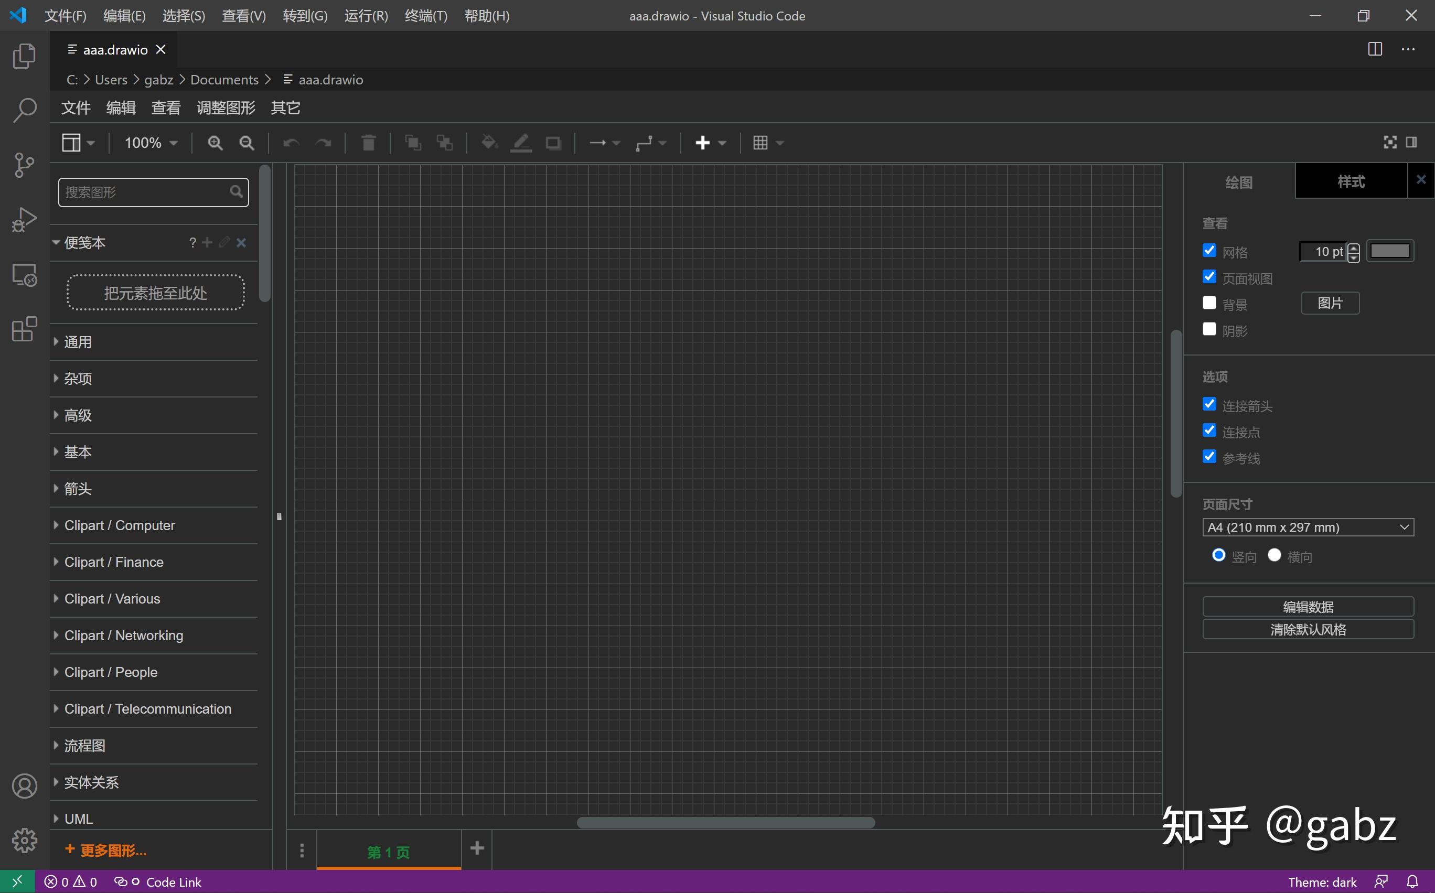
Task: Click the Undo icon in the drawio toolbar
Action: (x=291, y=142)
